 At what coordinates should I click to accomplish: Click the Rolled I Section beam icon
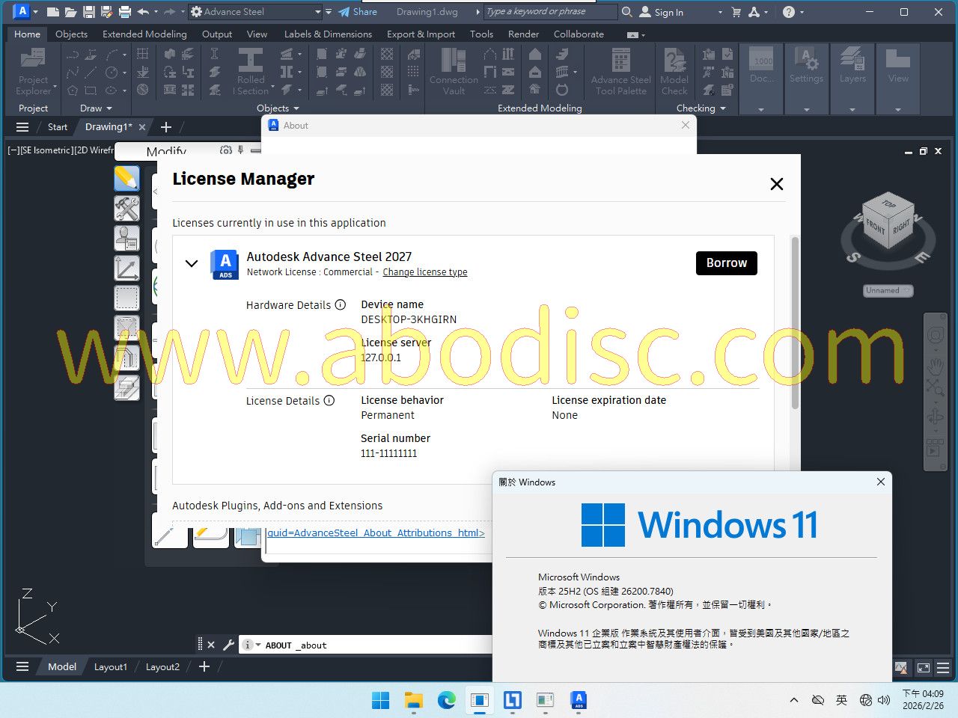coord(251,72)
